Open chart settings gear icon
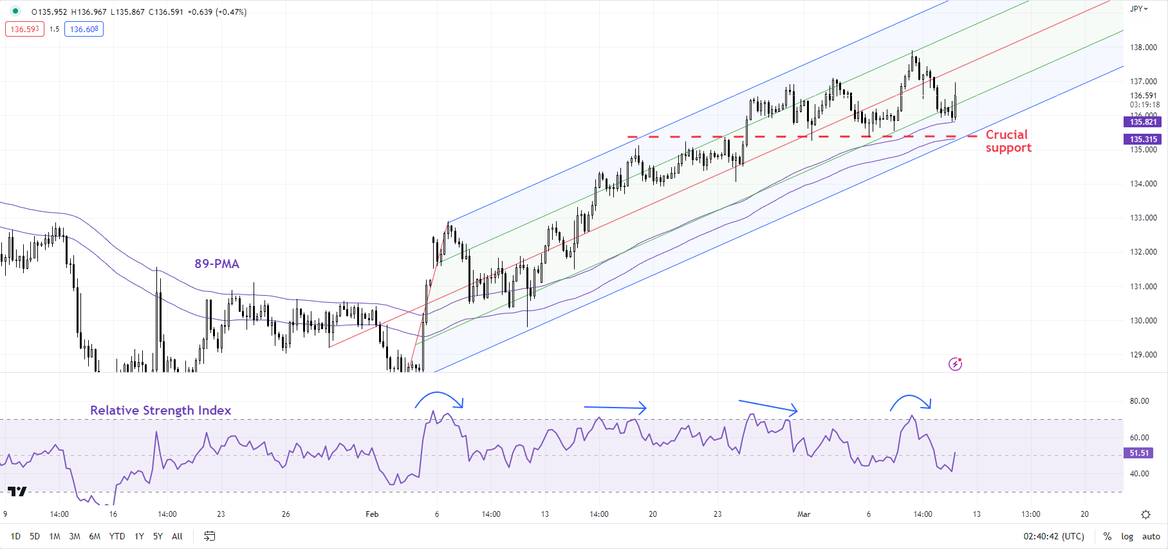Screen dimensions: 1168x549 (x=1145, y=514)
